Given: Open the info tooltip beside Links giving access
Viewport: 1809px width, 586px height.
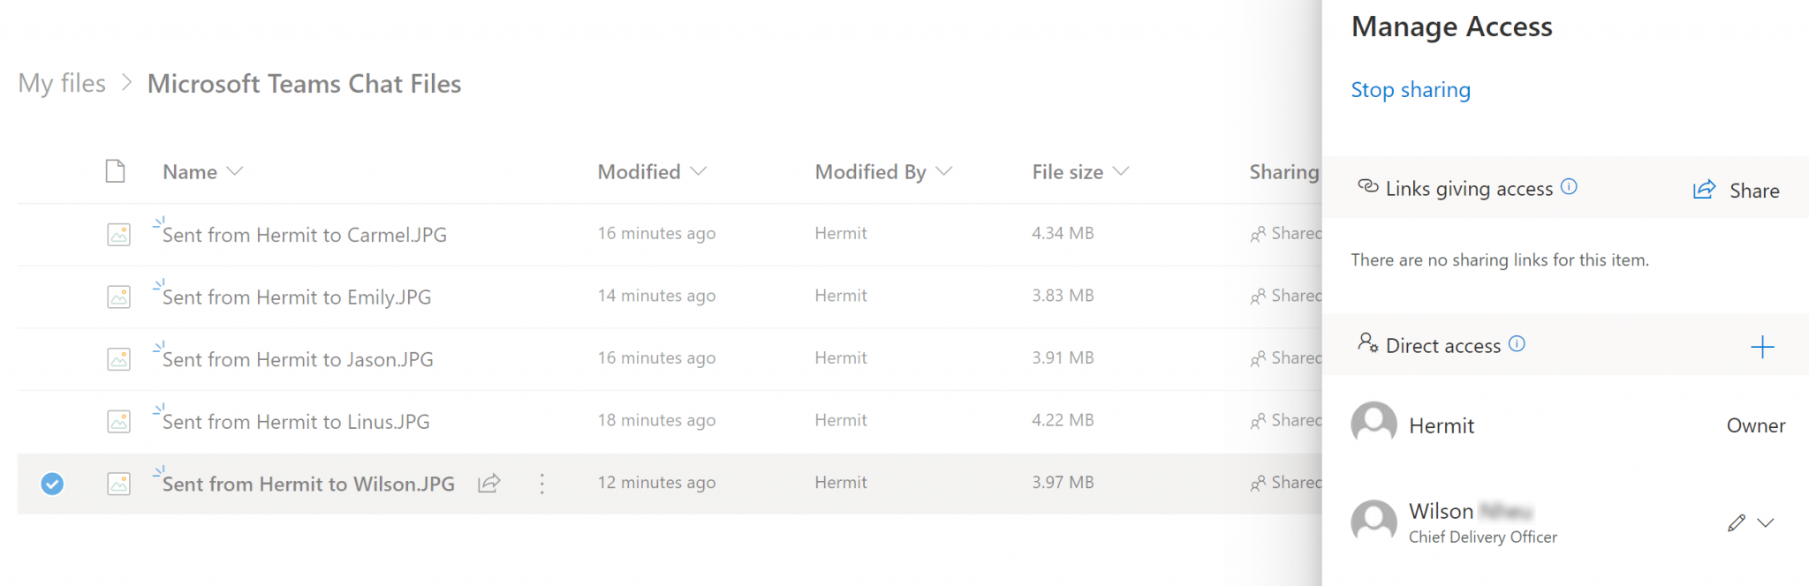Looking at the screenshot, I should click(x=1570, y=186).
